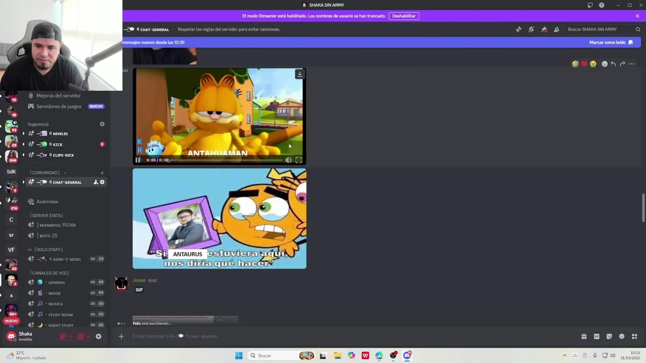This screenshot has width=646, height=363.
Task: Open add reaction smiley picker
Action: tap(605, 64)
